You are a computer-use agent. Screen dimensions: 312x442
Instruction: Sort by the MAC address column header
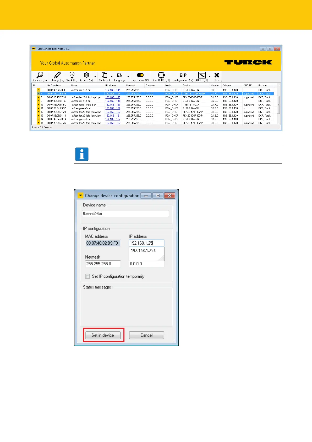point(58,86)
